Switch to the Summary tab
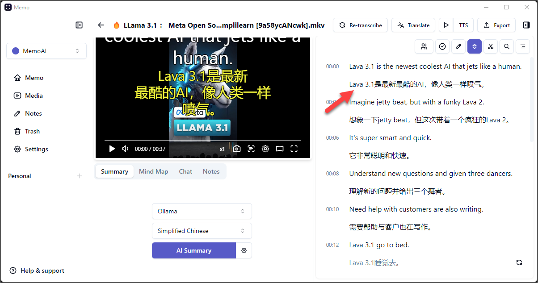The height and width of the screenshot is (283, 538). (114, 171)
